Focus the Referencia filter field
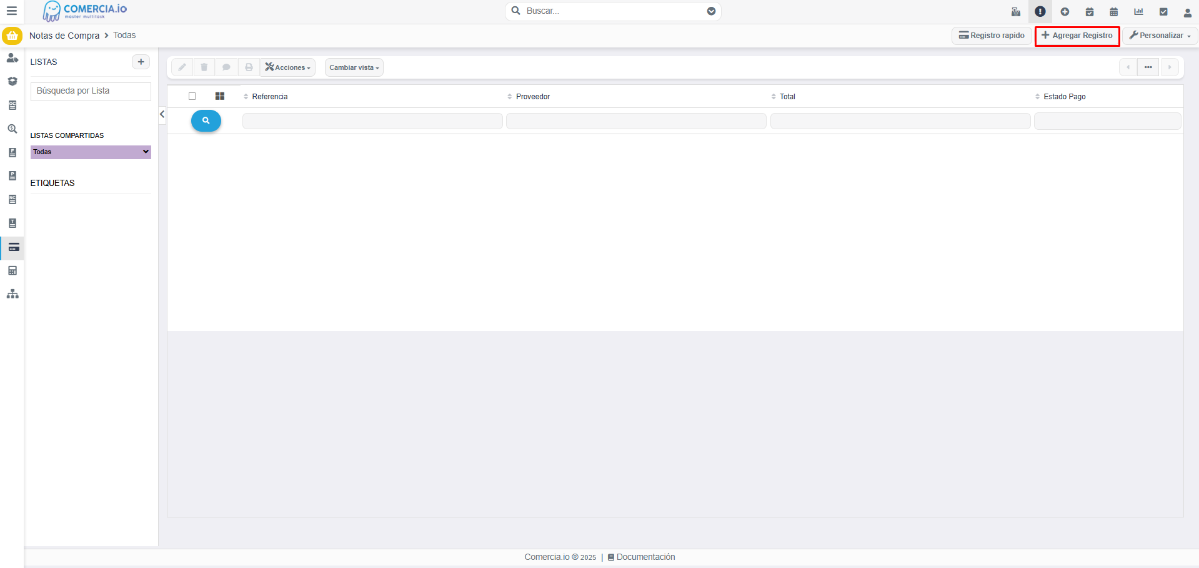The height and width of the screenshot is (568, 1199). point(372,121)
